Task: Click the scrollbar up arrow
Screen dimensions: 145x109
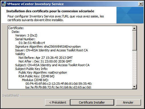Action: pyautogui.click(x=134, y=28)
